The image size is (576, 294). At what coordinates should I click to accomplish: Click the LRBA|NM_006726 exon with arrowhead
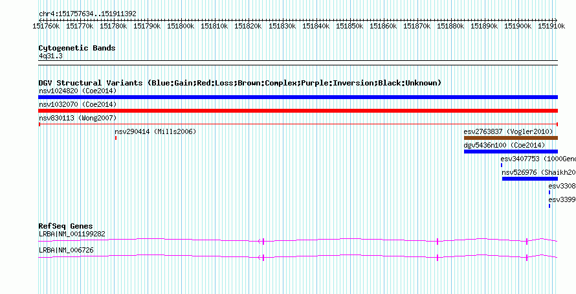(x=261, y=258)
